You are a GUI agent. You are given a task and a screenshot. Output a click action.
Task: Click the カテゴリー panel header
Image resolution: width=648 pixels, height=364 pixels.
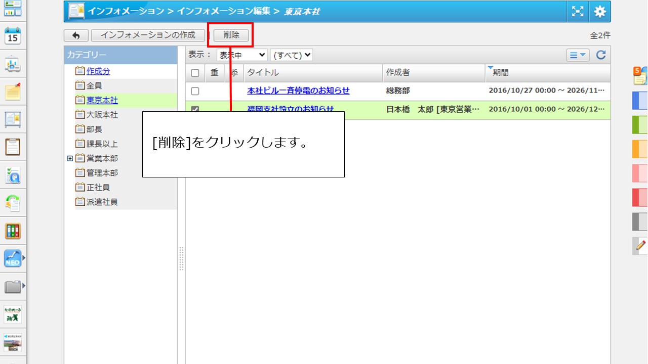120,55
